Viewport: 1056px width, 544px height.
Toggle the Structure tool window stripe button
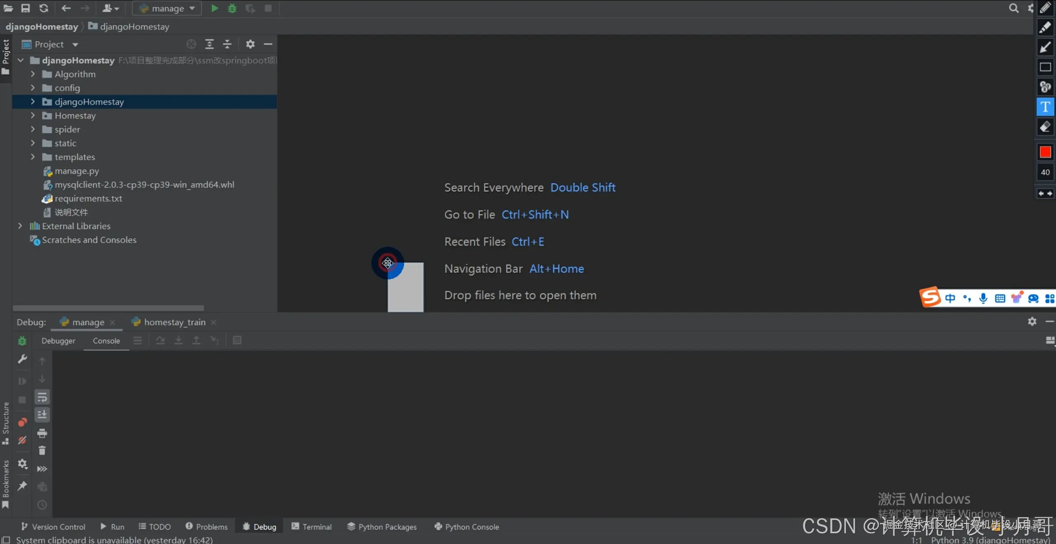click(x=5, y=423)
